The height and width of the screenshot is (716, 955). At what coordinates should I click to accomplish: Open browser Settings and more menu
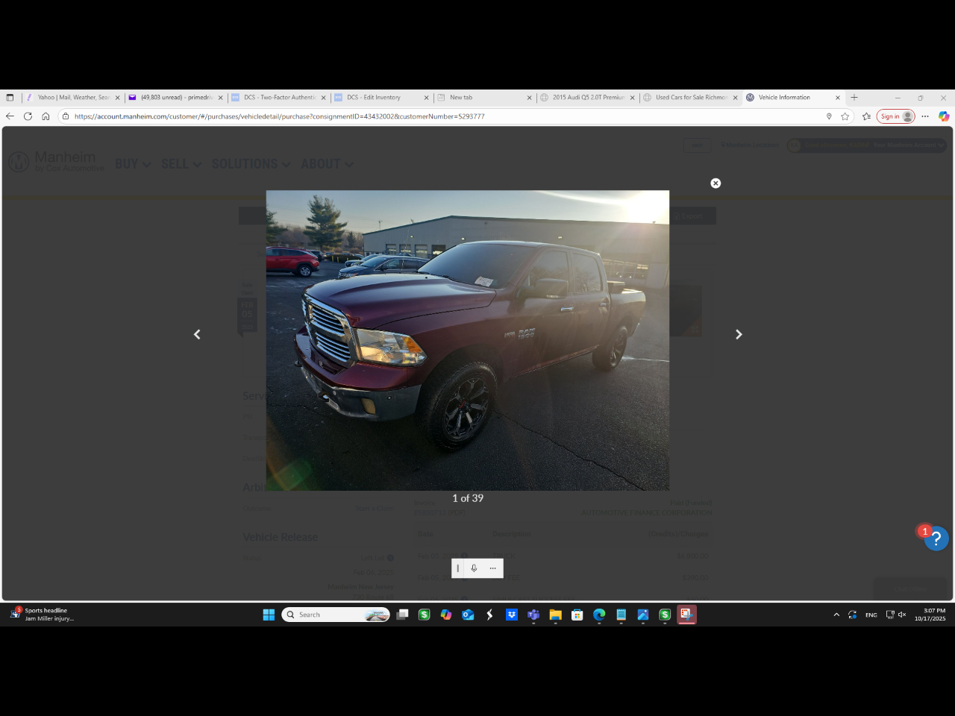click(925, 116)
